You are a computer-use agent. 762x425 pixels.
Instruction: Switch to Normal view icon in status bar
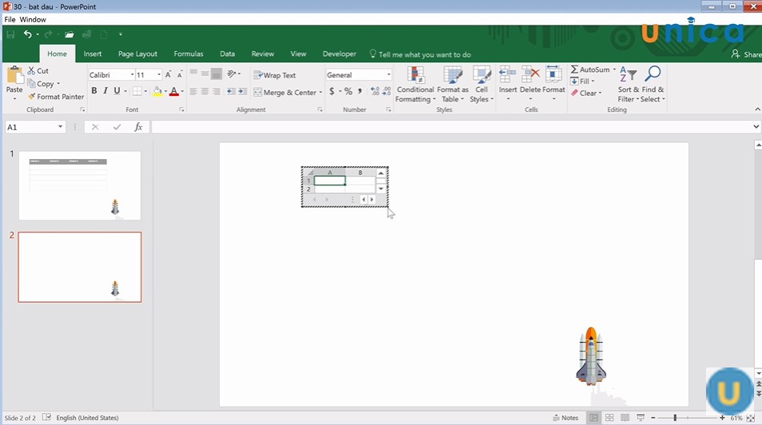[x=594, y=418]
